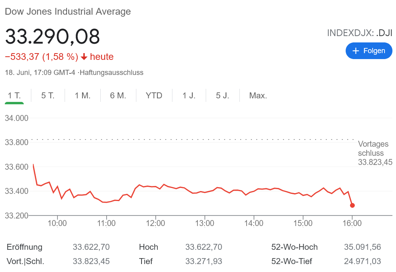Switch to the YTD chart view
396x272 pixels.
[154, 96]
